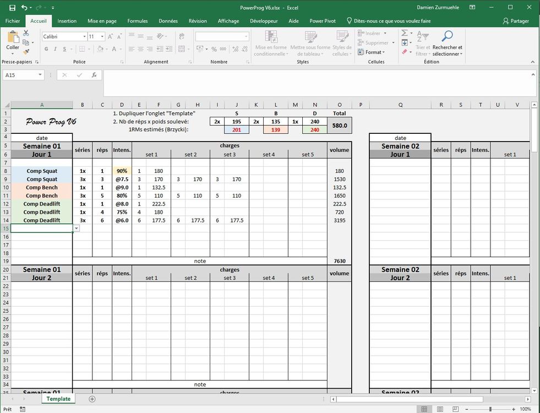
Task: Open the Formules ribbon tab
Action: (138, 21)
